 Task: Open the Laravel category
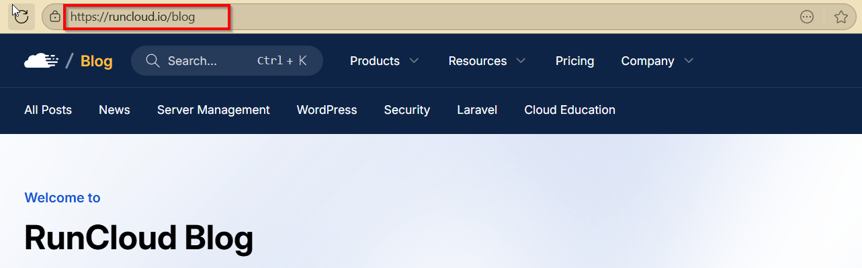click(x=477, y=110)
